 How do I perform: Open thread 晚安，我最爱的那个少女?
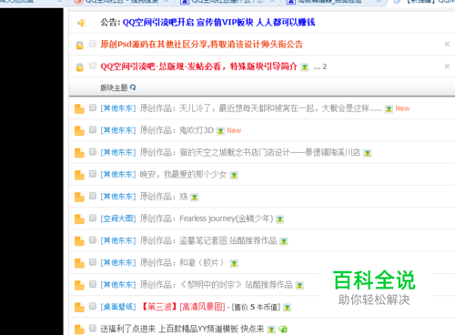coord(183,175)
